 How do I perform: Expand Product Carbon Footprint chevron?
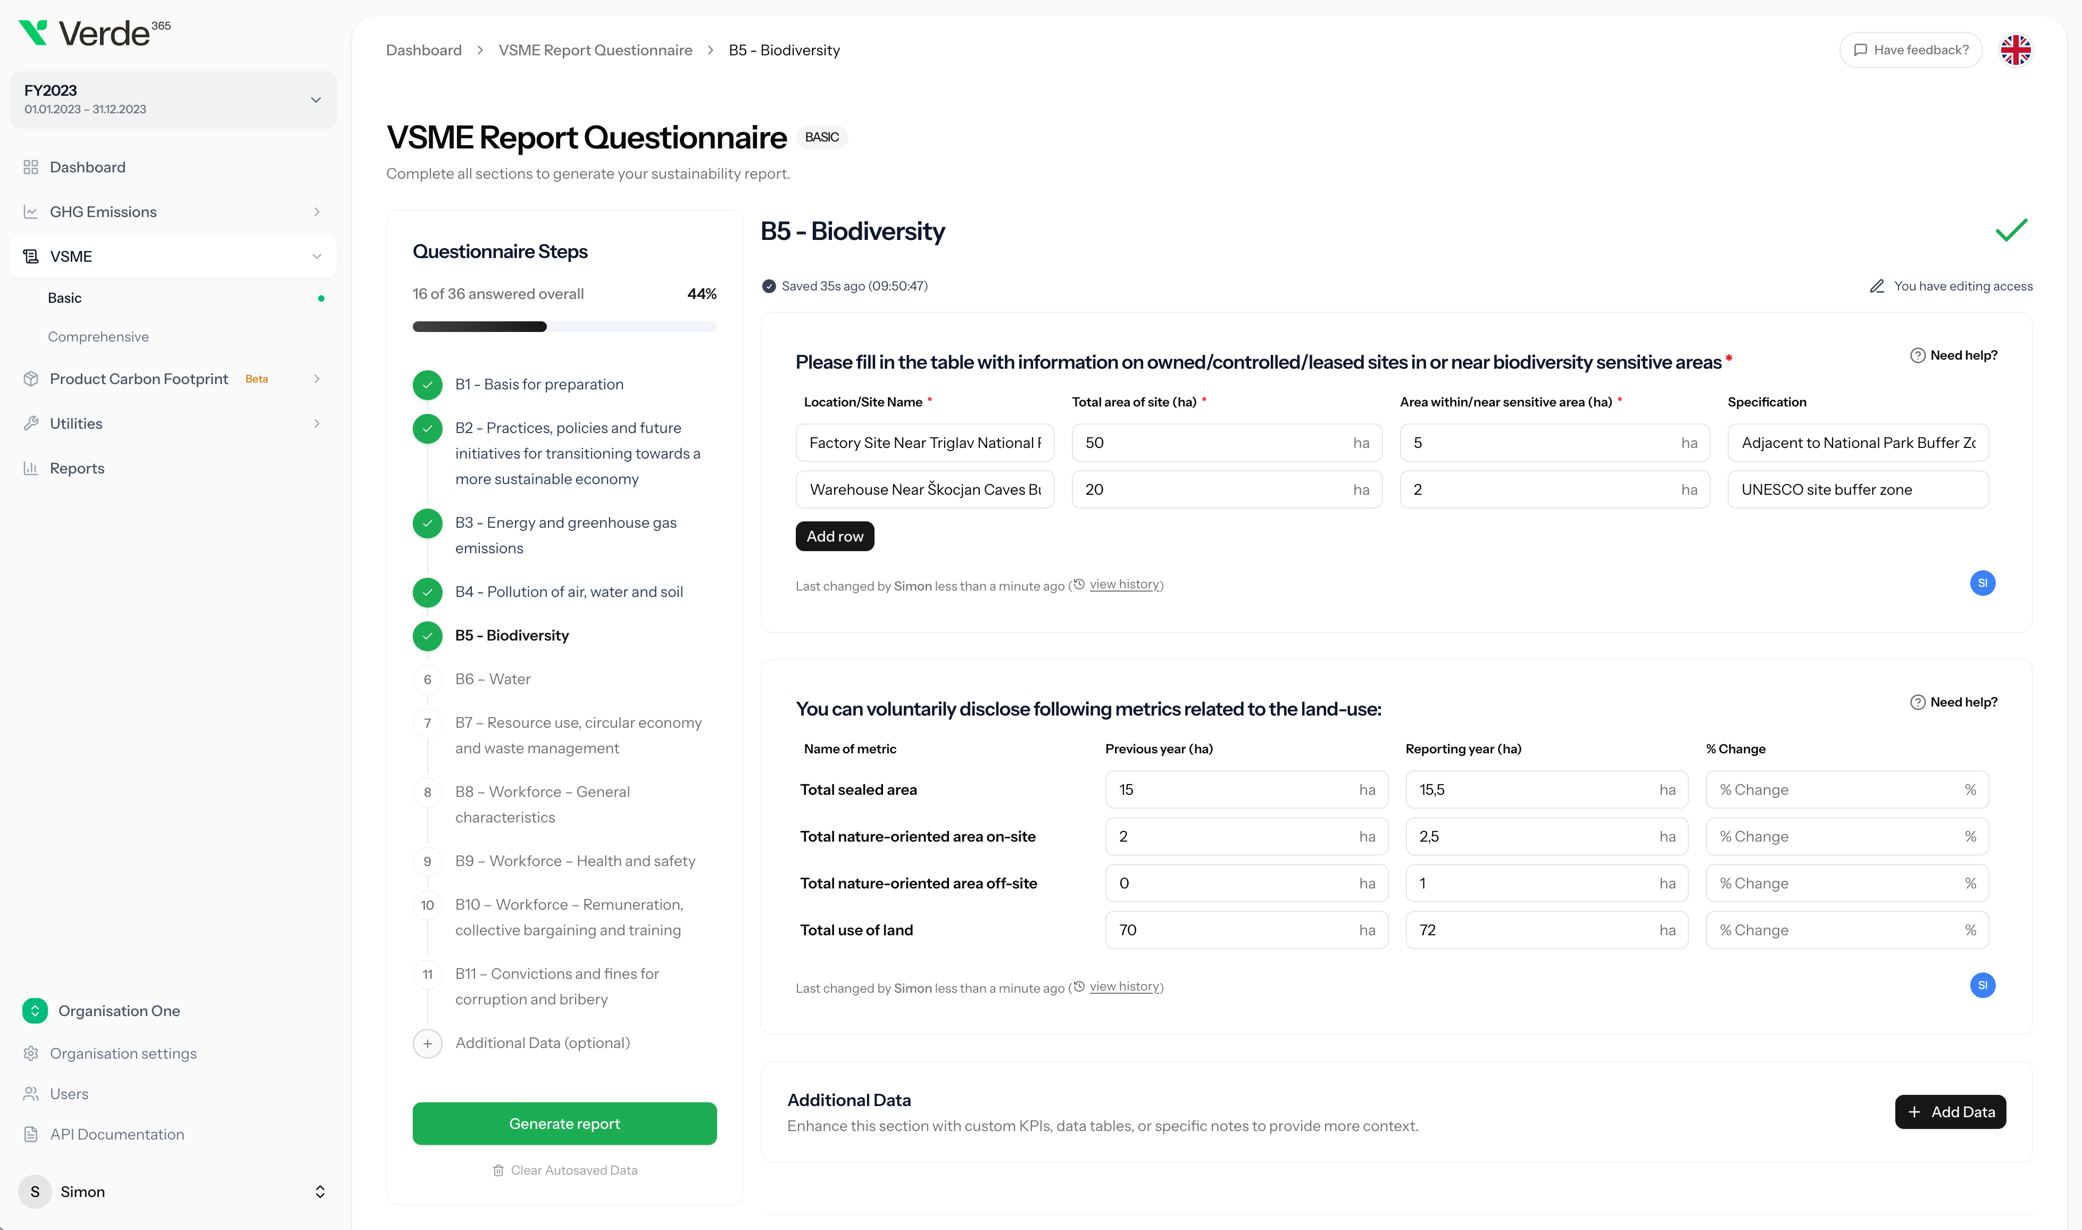coord(317,379)
